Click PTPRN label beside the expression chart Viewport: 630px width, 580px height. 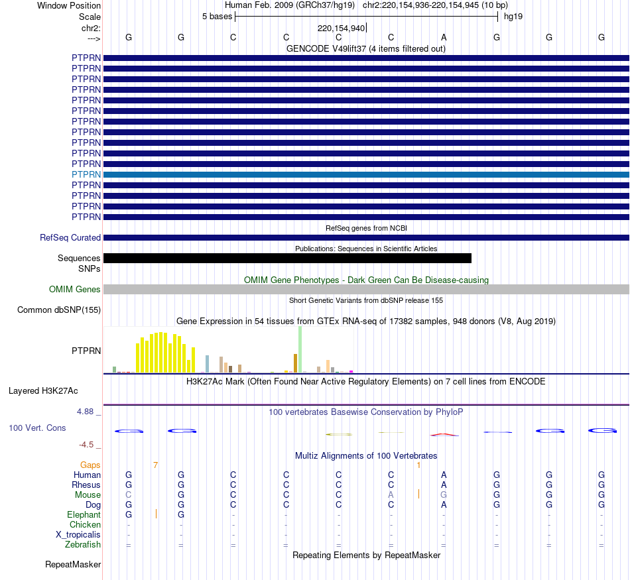(86, 351)
